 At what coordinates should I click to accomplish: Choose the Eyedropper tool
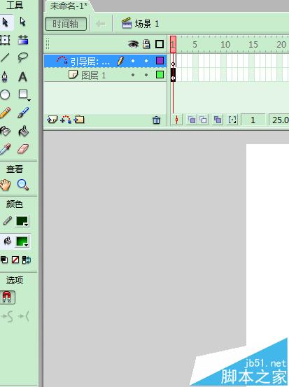(5, 149)
